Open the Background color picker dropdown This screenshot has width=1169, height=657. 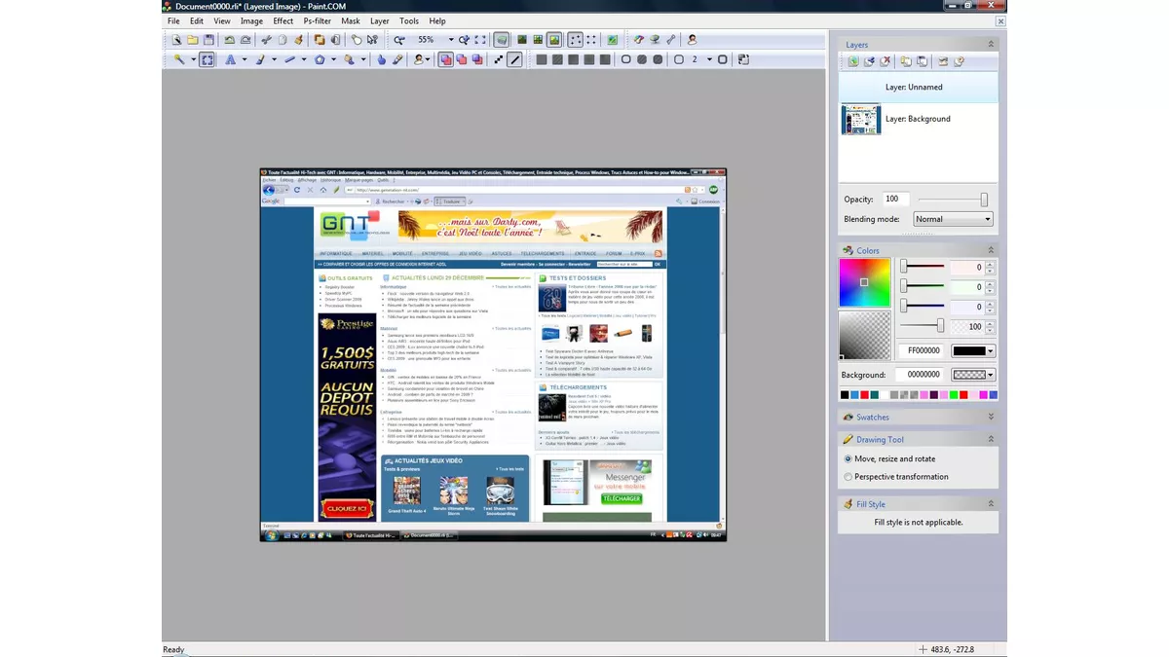click(988, 375)
